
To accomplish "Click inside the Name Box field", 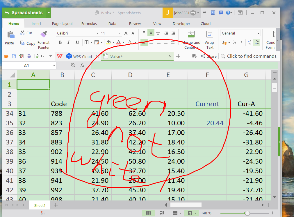I will coord(26,65).
